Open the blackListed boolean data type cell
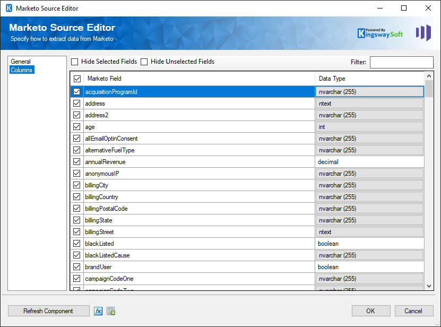This screenshot has width=441, height=327. pos(369,244)
